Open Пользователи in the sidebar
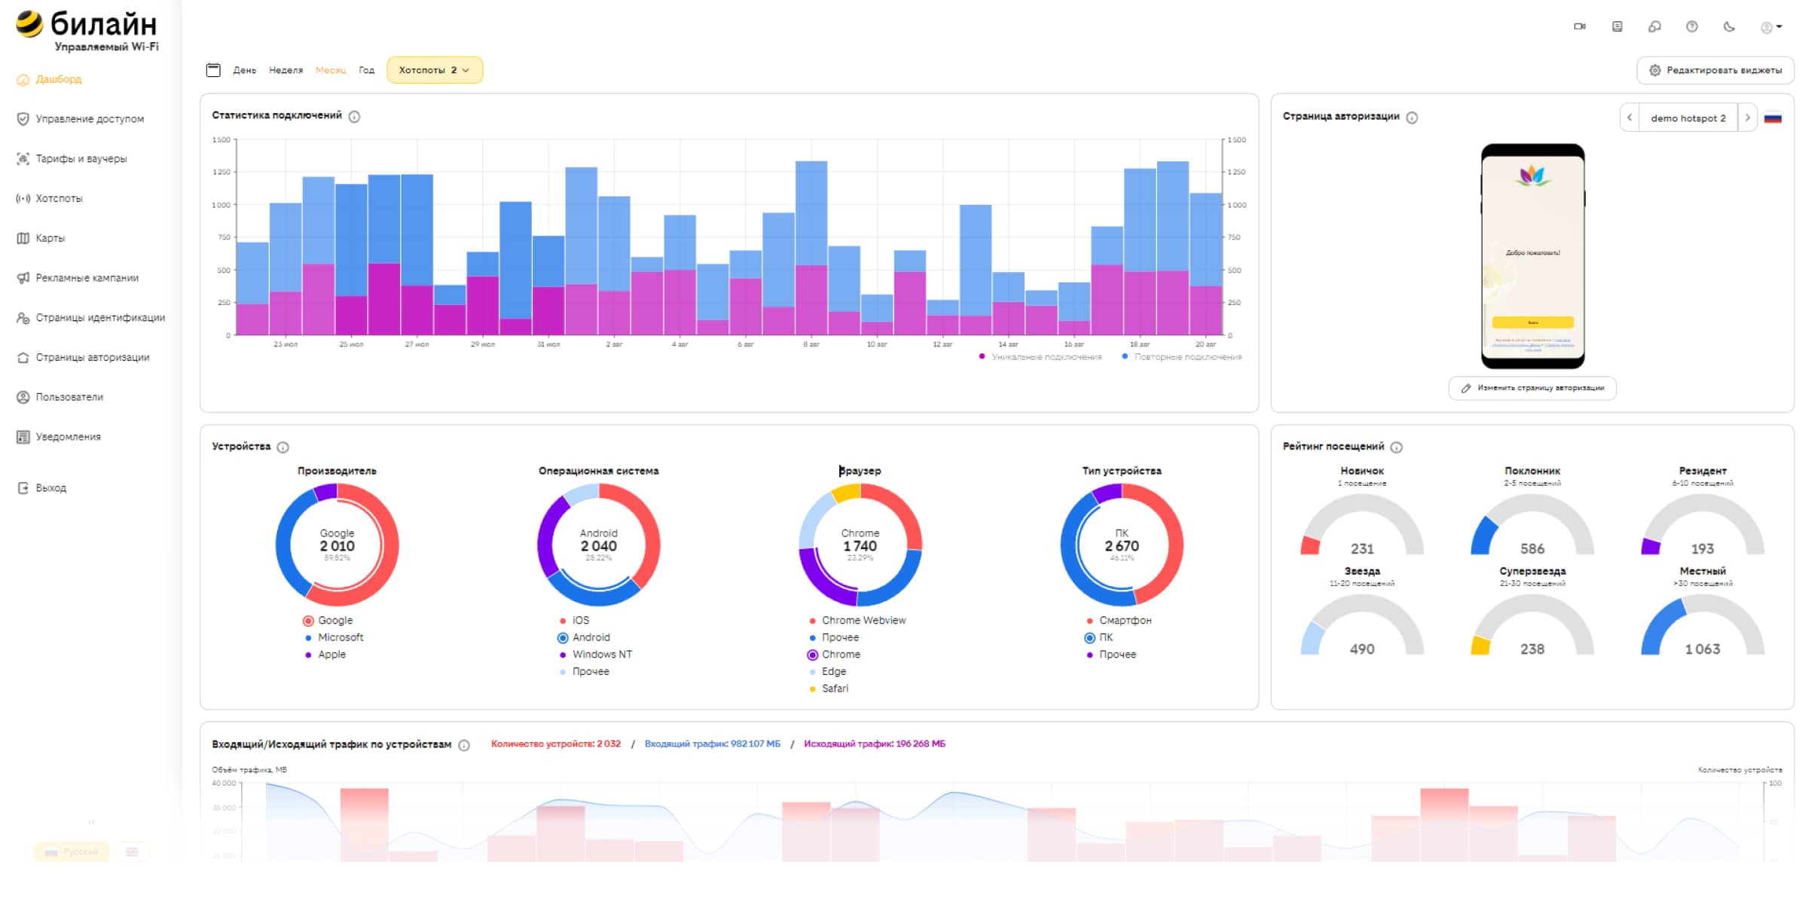 [60, 397]
